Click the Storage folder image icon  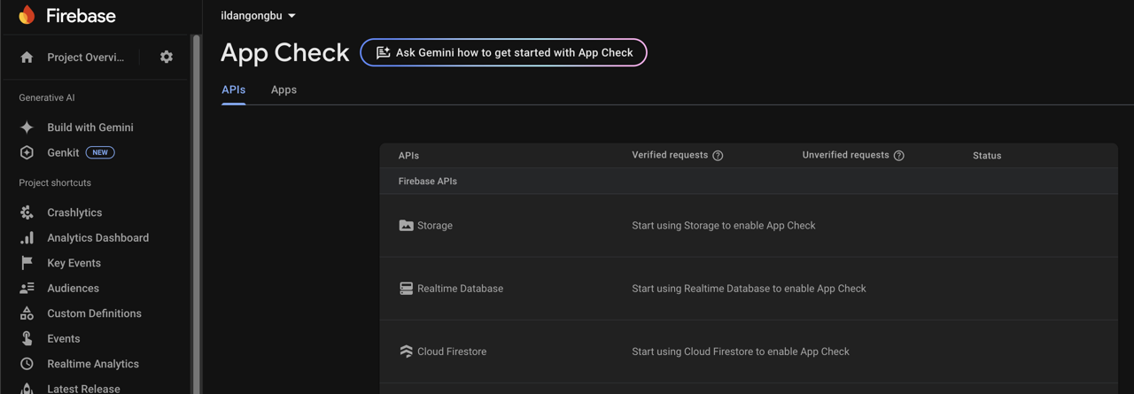(x=406, y=226)
